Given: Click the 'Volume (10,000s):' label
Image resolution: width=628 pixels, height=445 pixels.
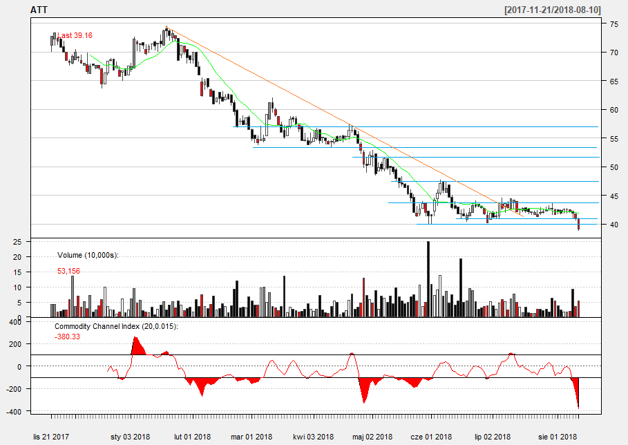Looking at the screenshot, I should [x=88, y=255].
